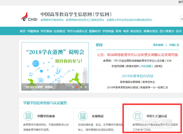This screenshot has height=134, width=183.
Task: Open the 文件 link
Action: (169, 61)
